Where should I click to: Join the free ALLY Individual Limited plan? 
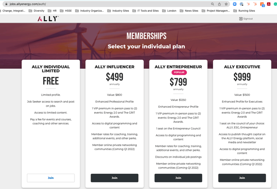51,178
